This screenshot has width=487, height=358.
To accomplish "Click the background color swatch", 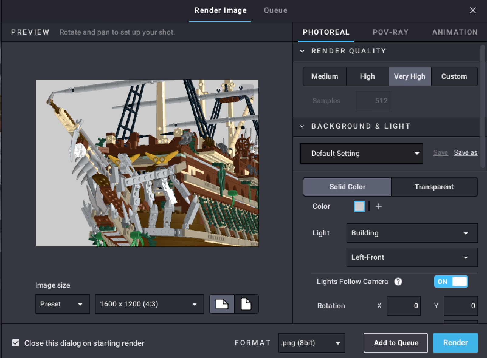I will [x=359, y=206].
